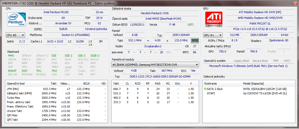Expand the memory module BANK 0/DIMM0 dropdown
This screenshot has height=129, width=299.
pos(155,65)
